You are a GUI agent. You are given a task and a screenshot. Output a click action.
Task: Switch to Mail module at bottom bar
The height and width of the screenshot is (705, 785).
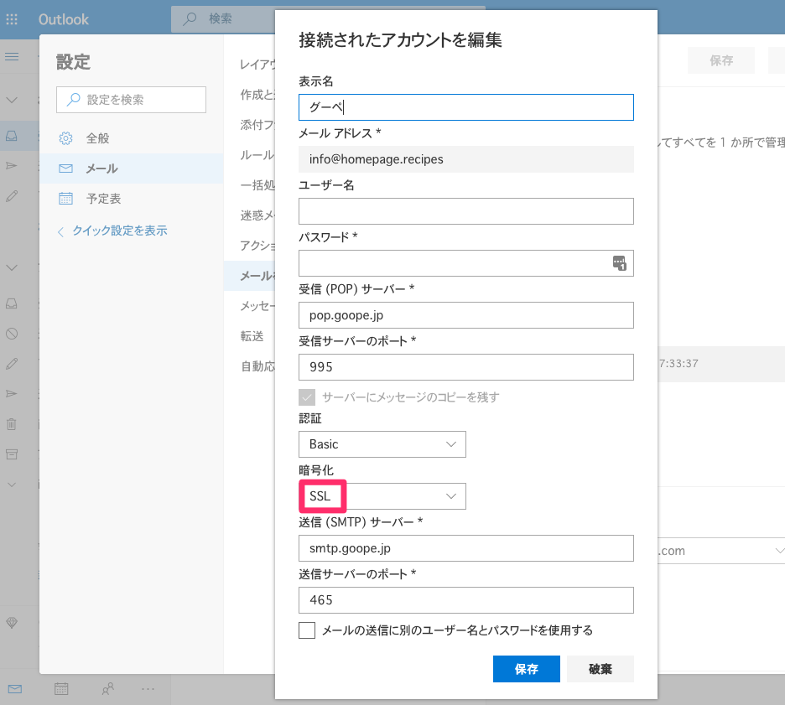coord(15,689)
